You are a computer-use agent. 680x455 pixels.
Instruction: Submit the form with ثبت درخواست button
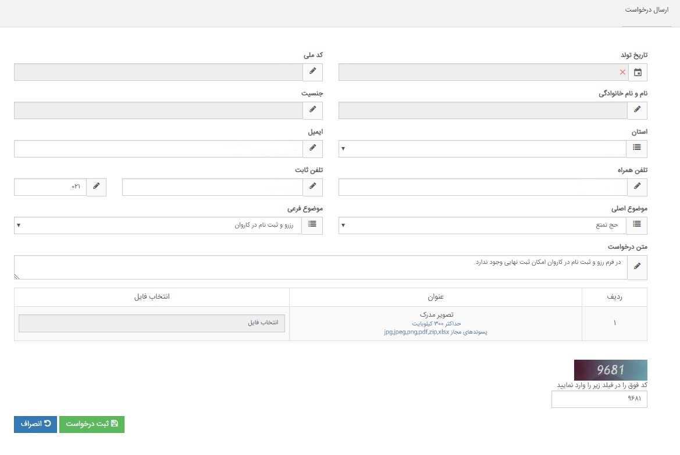click(x=92, y=424)
